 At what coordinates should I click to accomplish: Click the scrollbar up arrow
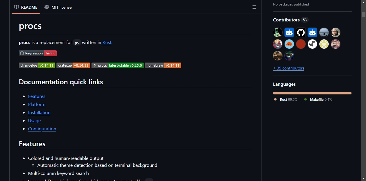point(363,3)
